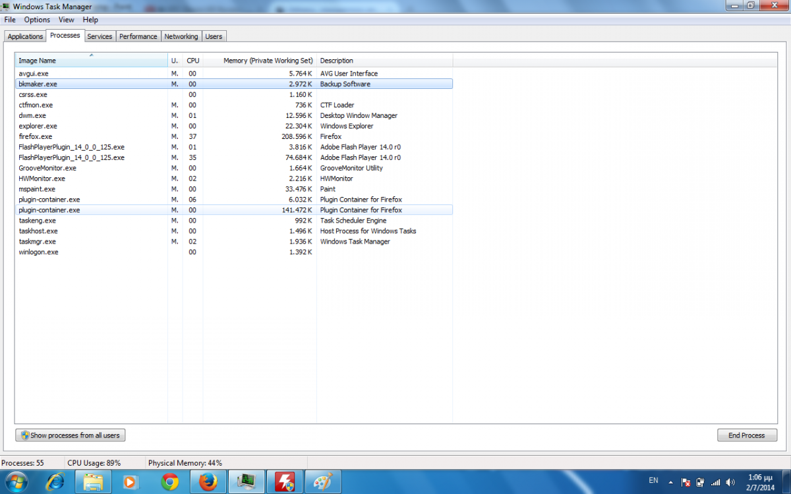Select the dwm.exe process

(x=234, y=116)
